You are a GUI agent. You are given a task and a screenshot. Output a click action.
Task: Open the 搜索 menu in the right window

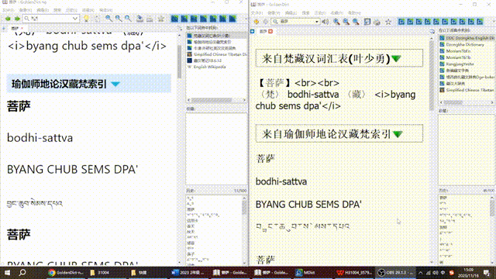pyautogui.click(x=305, y=13)
